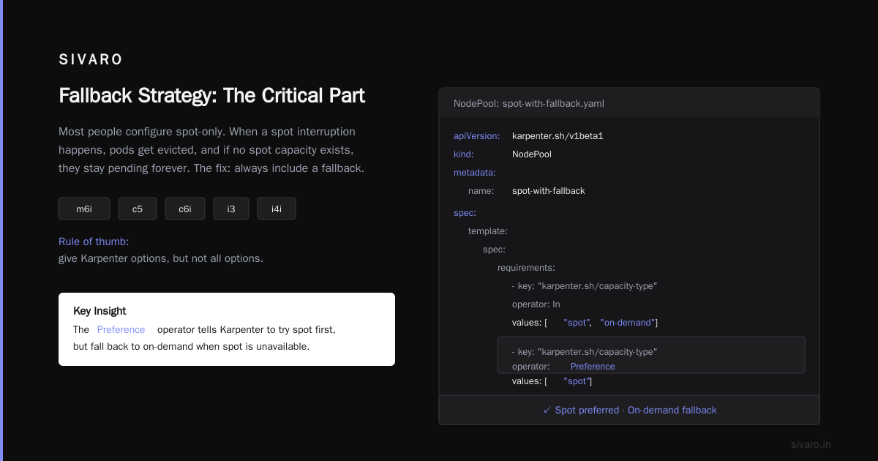Click the highlighted 'Preference' word in Key Insight
The height and width of the screenshot is (461, 878).
[121, 330]
